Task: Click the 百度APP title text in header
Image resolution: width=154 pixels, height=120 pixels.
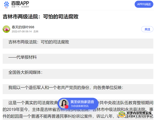Action: (20, 3)
